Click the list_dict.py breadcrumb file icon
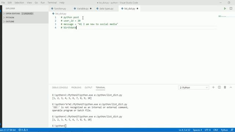This screenshot has height=132, width=235. (53, 14)
